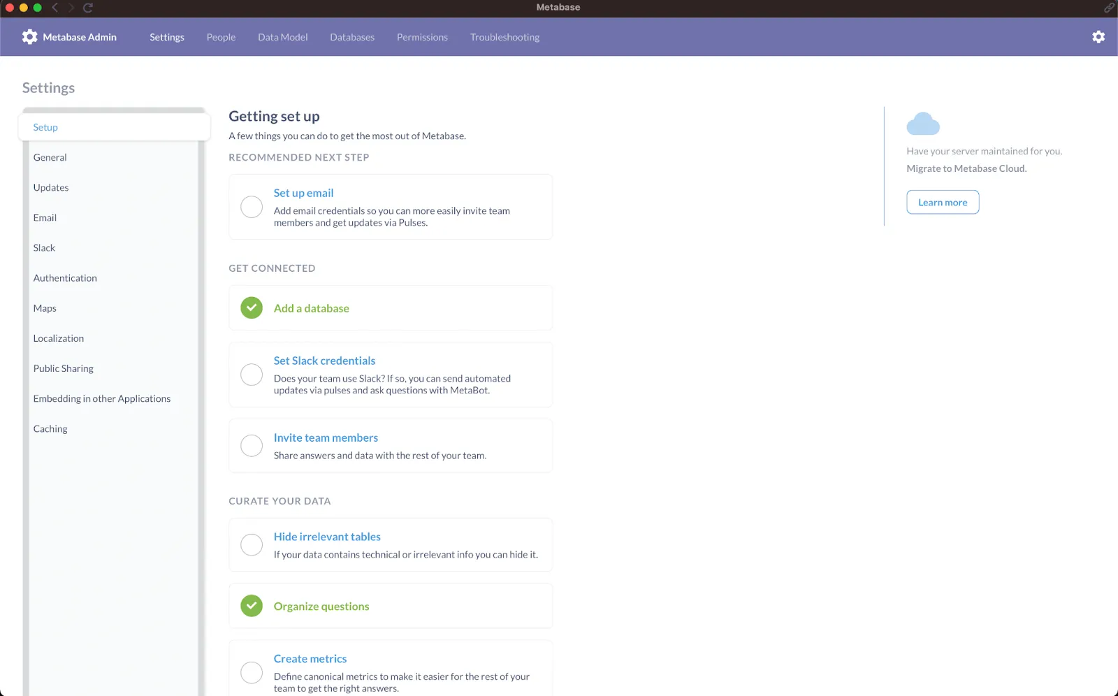Go to the People tab

pyautogui.click(x=221, y=37)
